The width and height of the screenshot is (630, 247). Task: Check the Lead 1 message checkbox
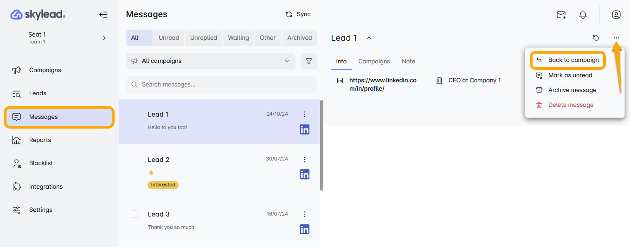tap(135, 114)
